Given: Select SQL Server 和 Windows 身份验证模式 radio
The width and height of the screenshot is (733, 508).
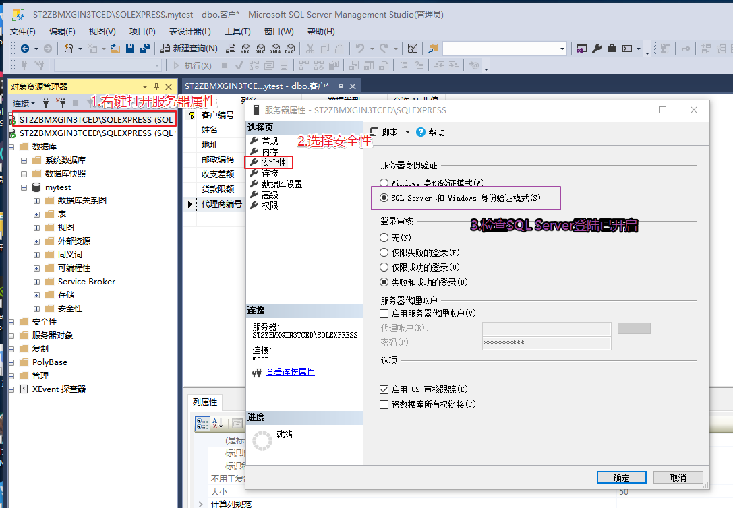Looking at the screenshot, I should [x=384, y=198].
